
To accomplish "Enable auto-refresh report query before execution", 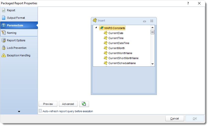I will (40, 111).
